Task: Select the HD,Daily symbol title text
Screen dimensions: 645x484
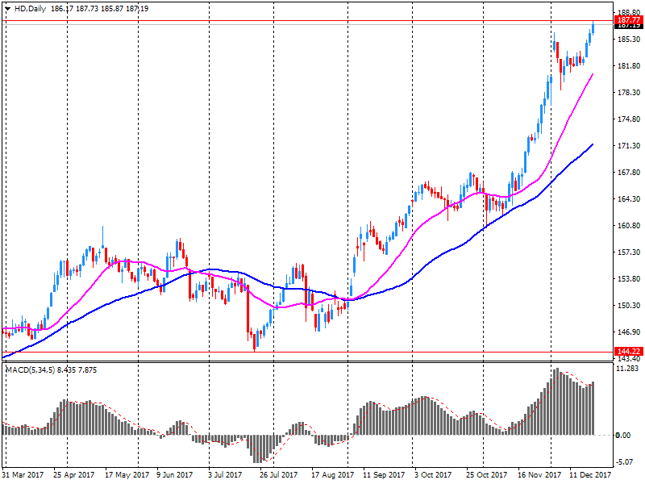Action: (x=30, y=9)
